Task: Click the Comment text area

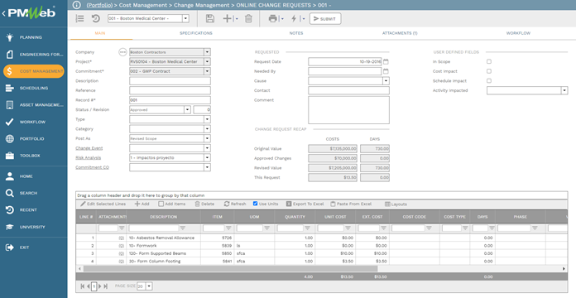Action: 348,110
